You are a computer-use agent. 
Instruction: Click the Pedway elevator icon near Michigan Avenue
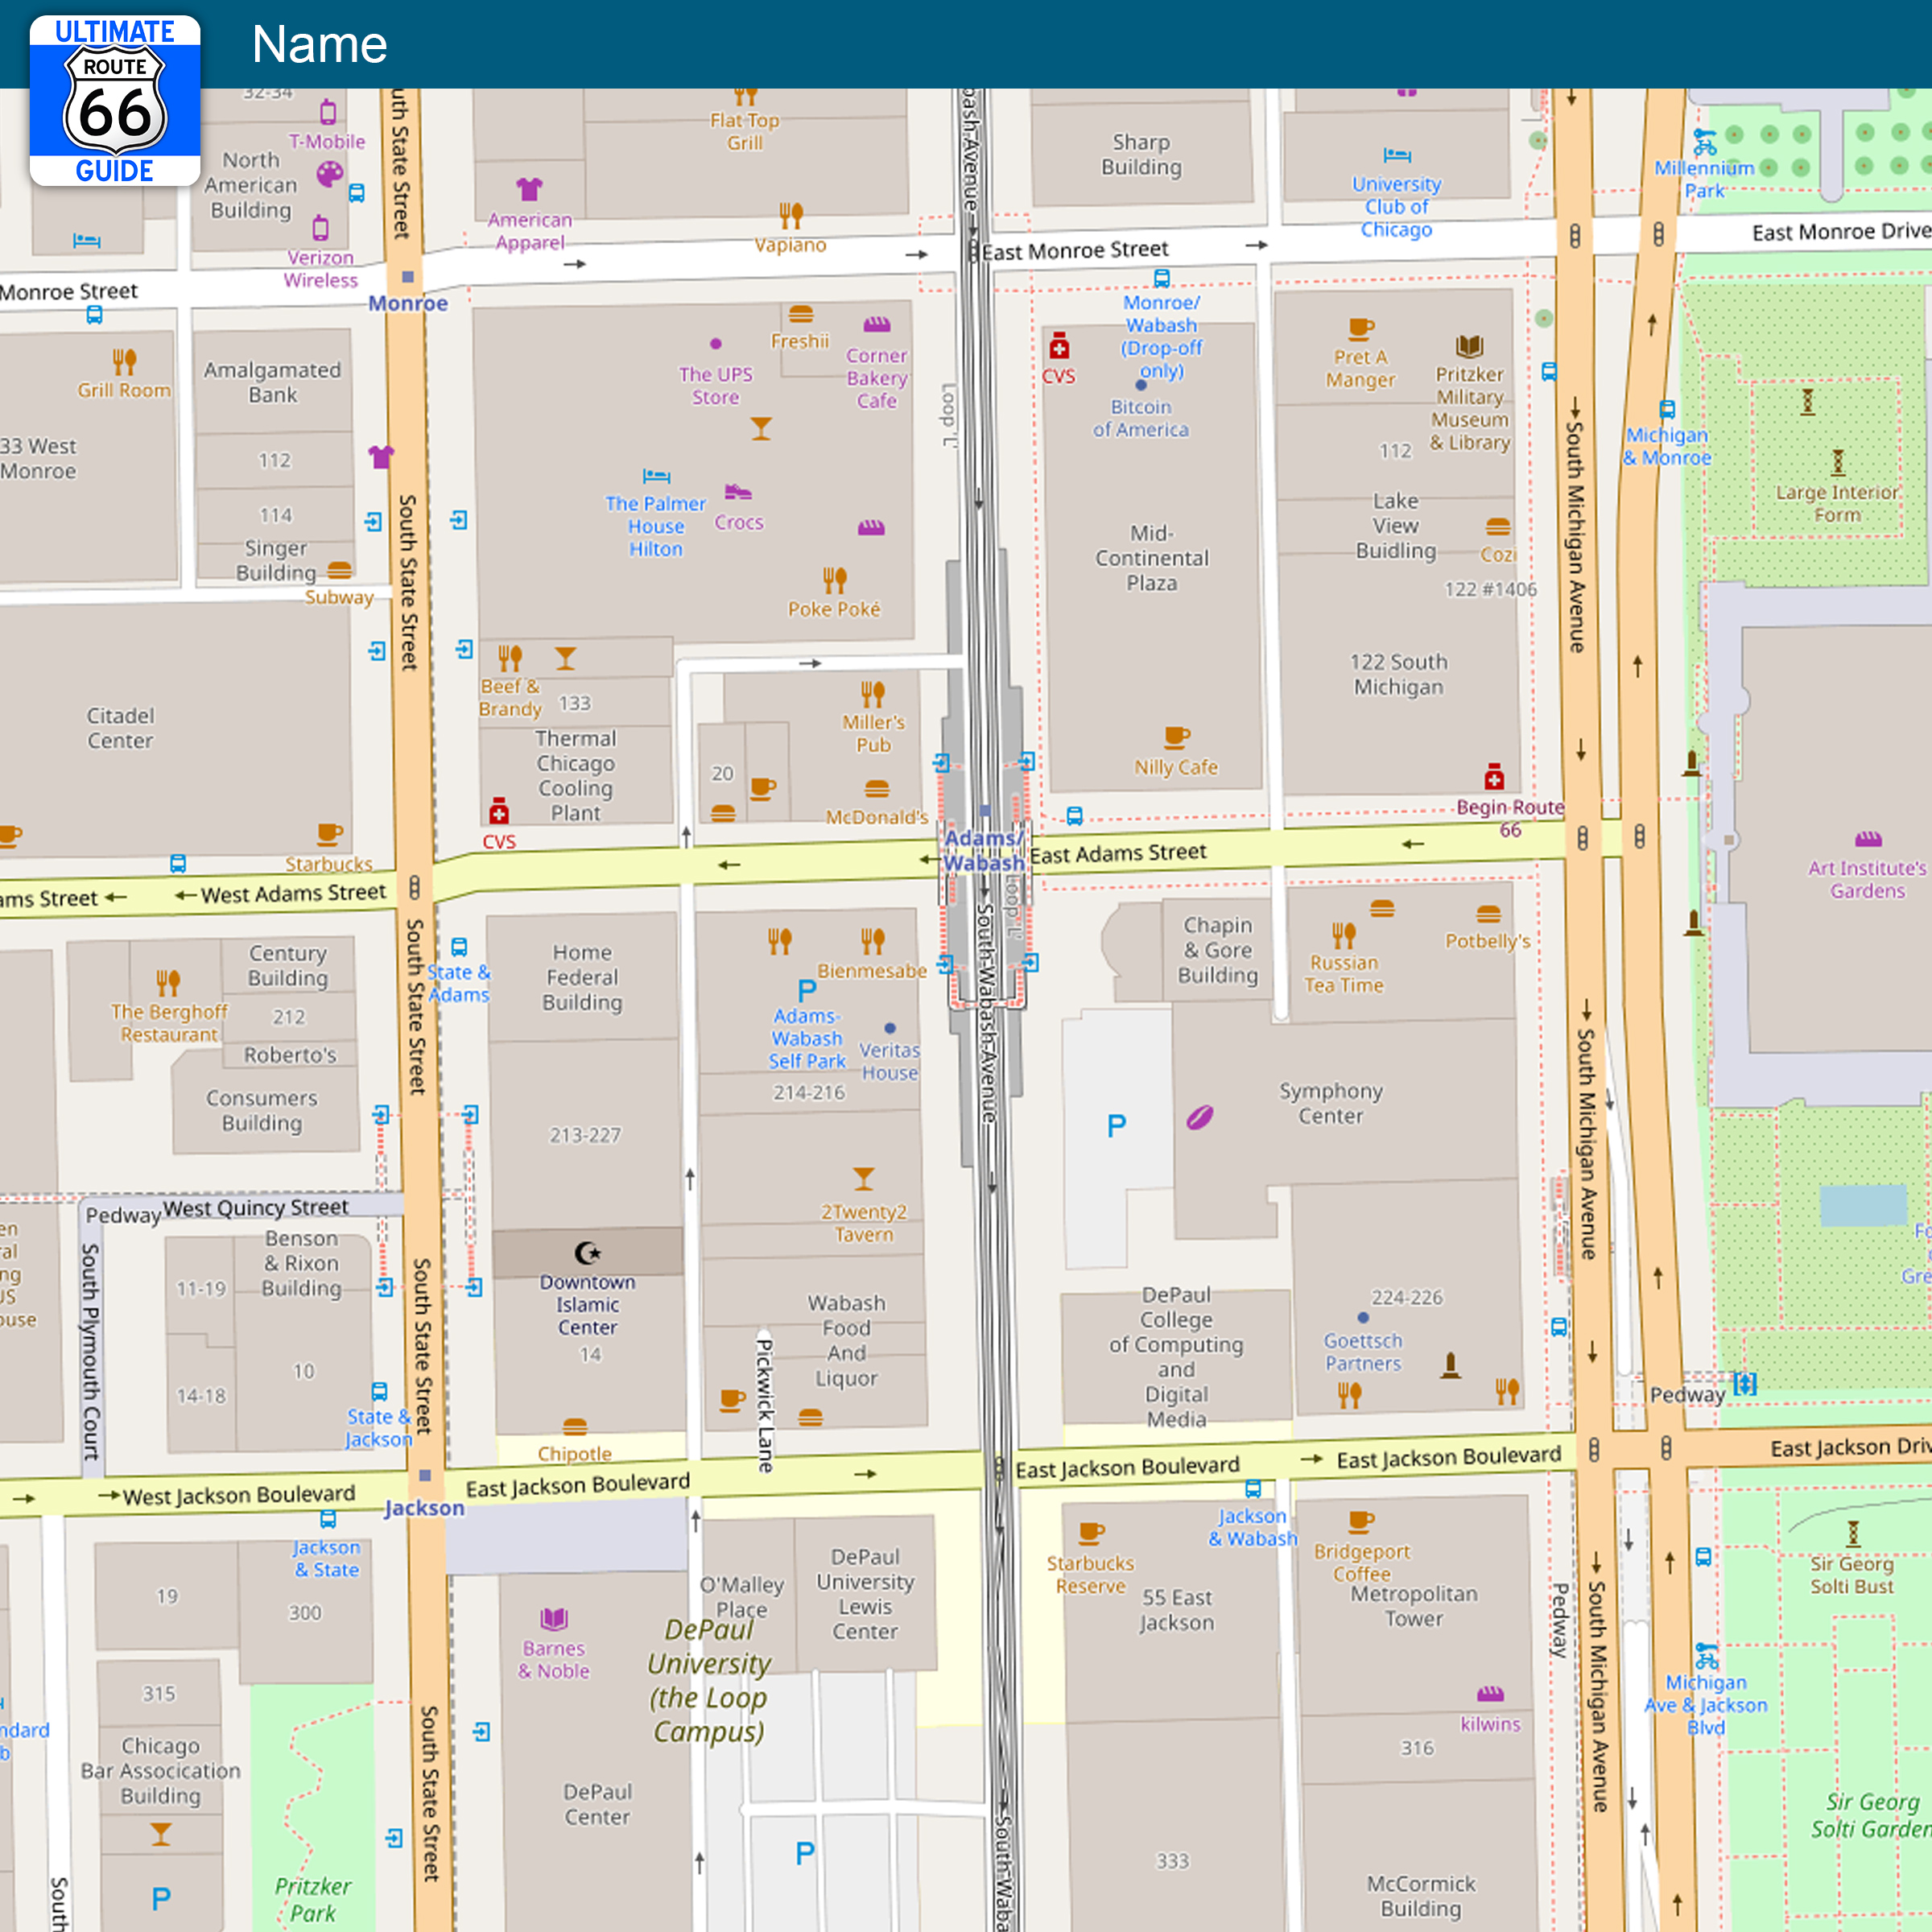click(1745, 1383)
